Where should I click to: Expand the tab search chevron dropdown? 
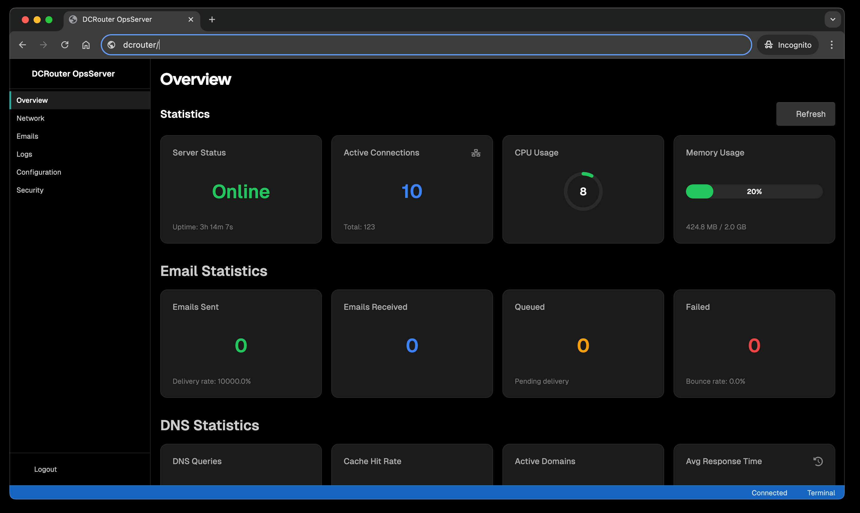pyautogui.click(x=832, y=20)
